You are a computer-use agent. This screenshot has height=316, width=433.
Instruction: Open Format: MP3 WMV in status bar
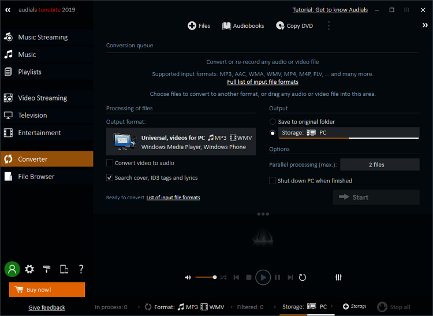coord(185,307)
